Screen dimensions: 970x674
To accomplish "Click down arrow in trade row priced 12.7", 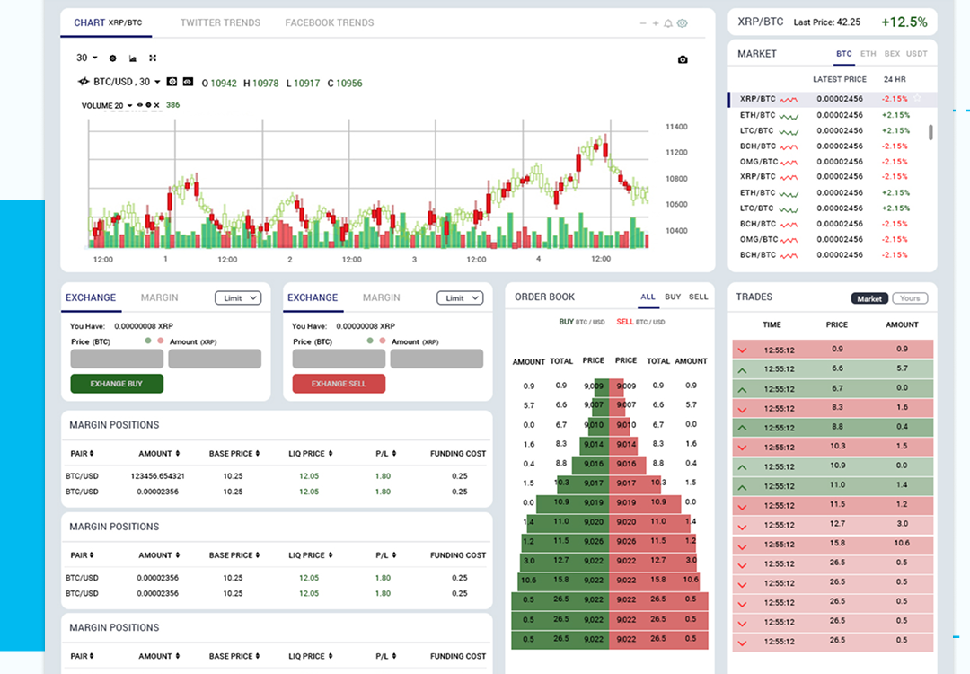I will (x=743, y=526).
